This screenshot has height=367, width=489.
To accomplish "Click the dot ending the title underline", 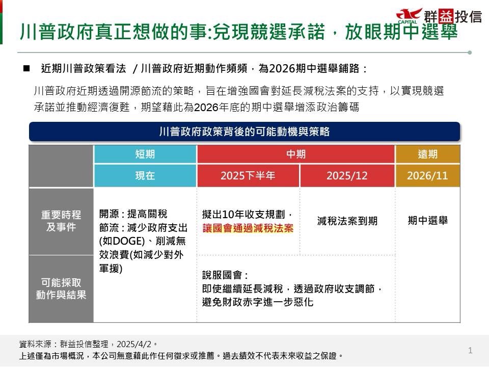I will pyautogui.click(x=470, y=52).
